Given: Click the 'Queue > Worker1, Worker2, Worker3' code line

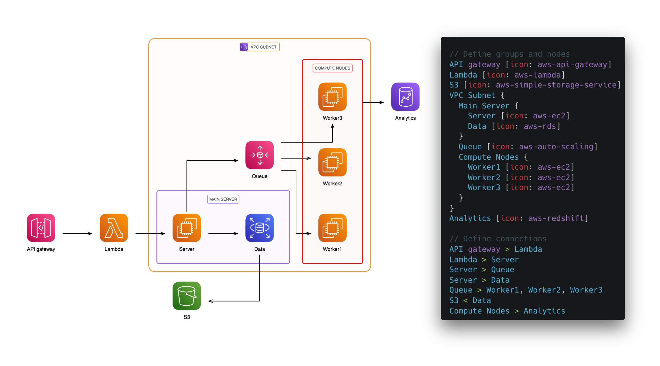Looking at the screenshot, I should pyautogui.click(x=526, y=290).
